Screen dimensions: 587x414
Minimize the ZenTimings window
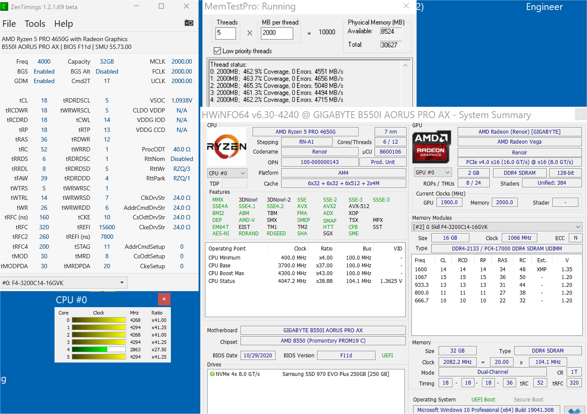click(136, 6)
